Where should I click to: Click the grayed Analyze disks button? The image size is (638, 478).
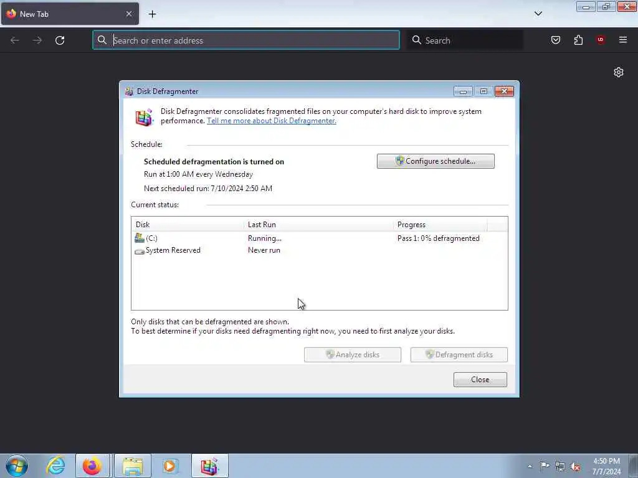[x=353, y=354]
